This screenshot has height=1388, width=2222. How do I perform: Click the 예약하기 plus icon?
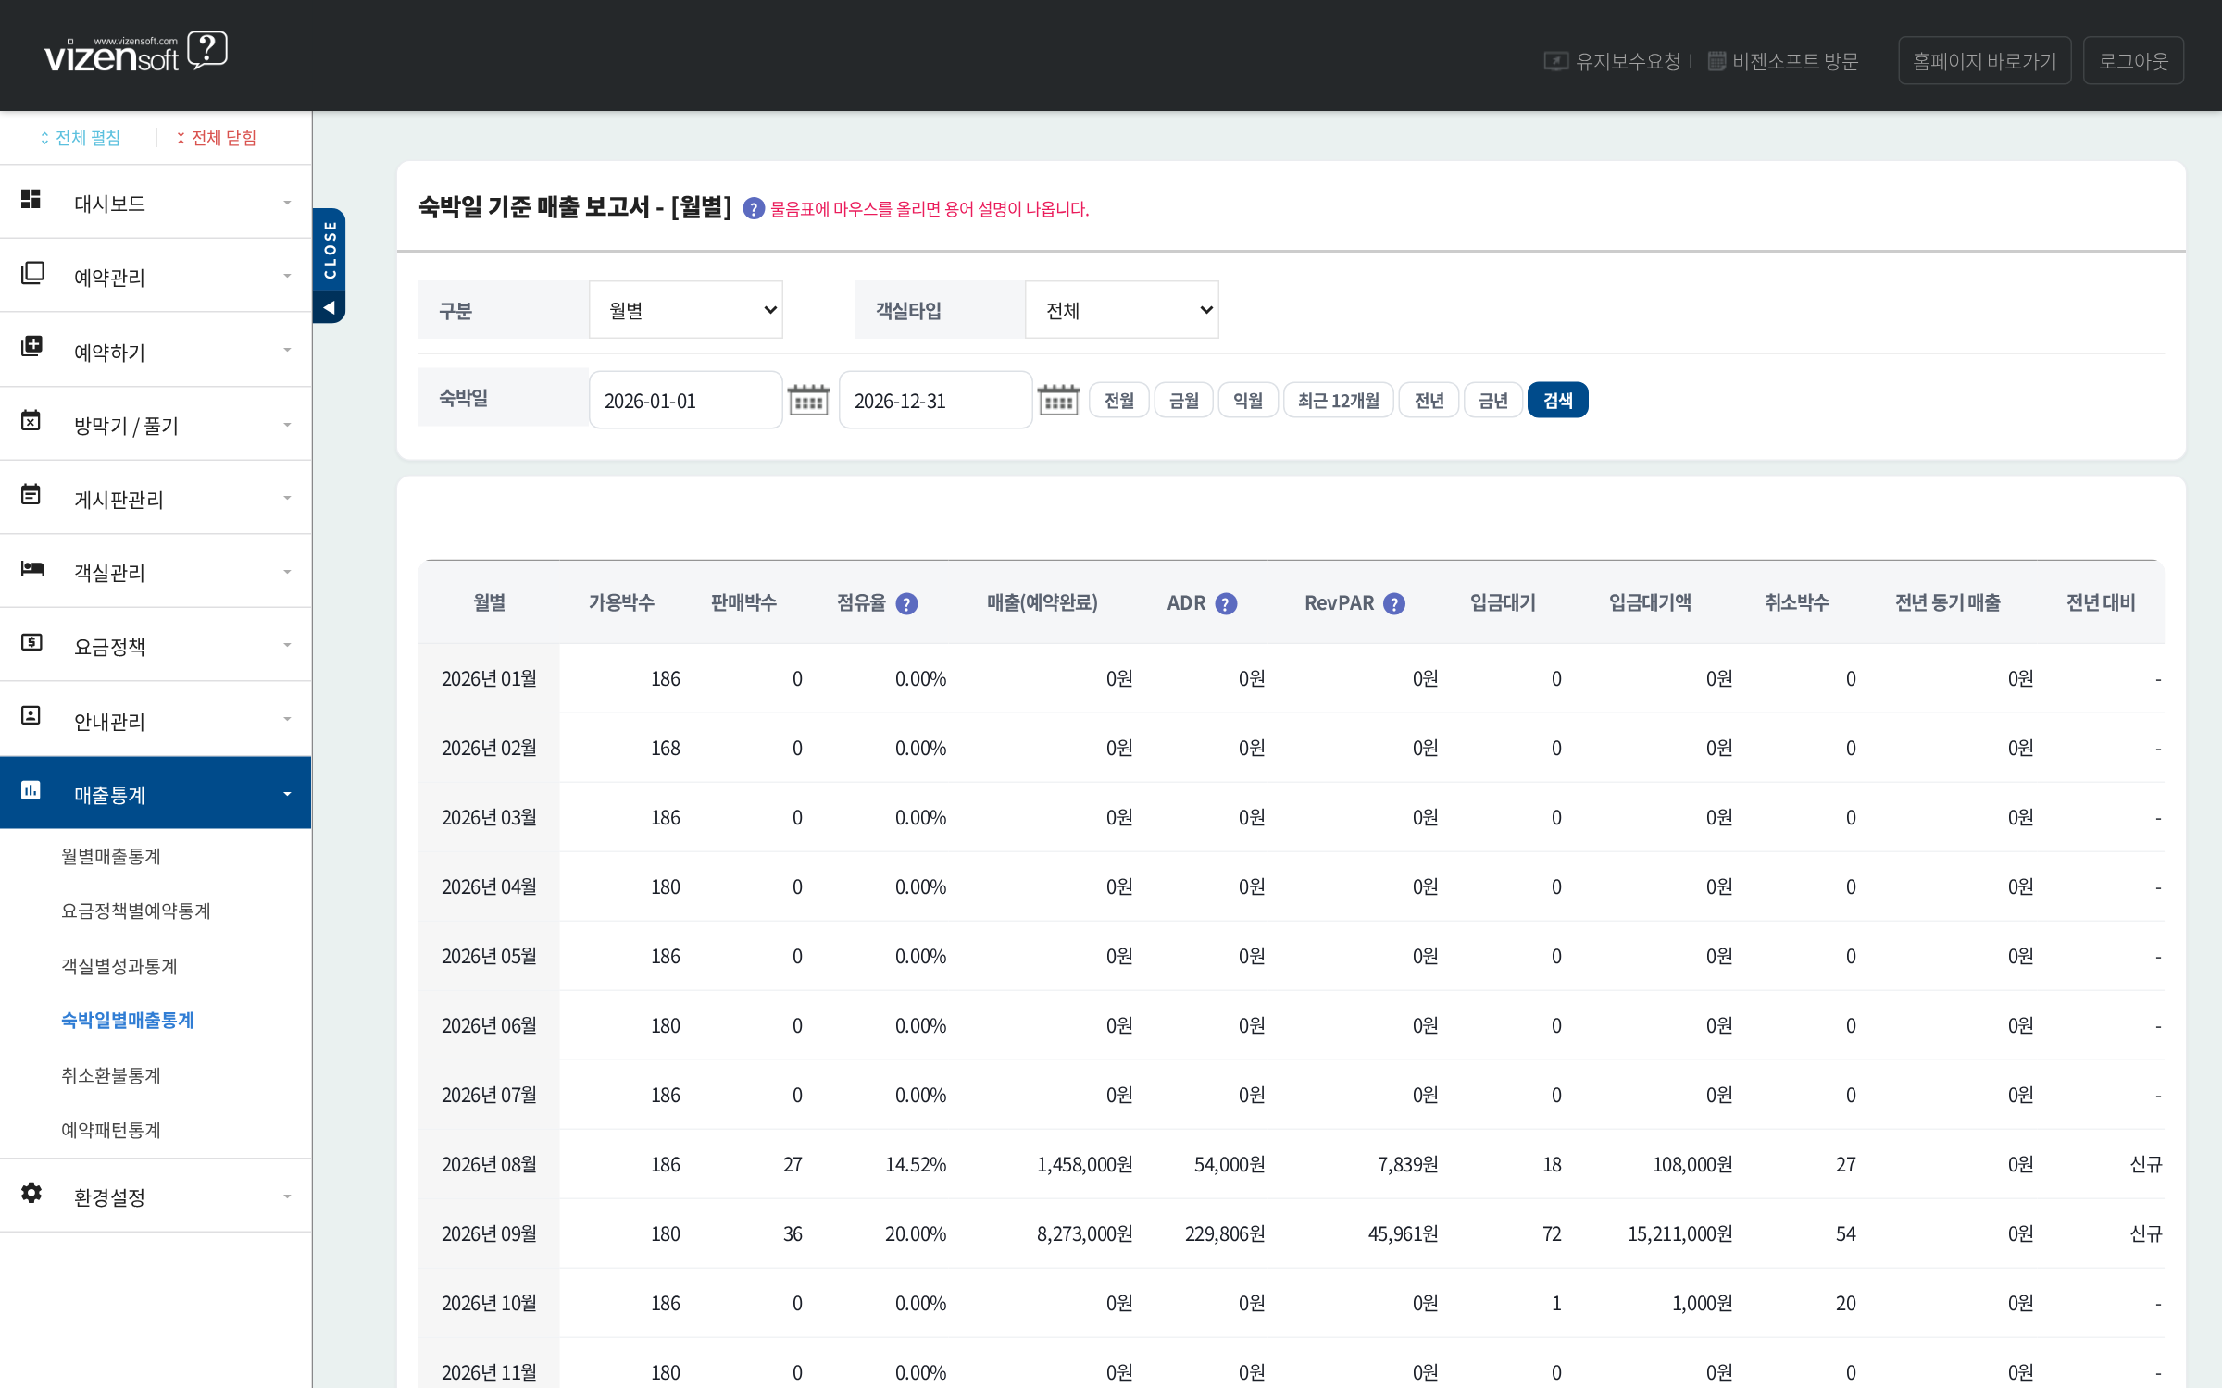point(31,346)
